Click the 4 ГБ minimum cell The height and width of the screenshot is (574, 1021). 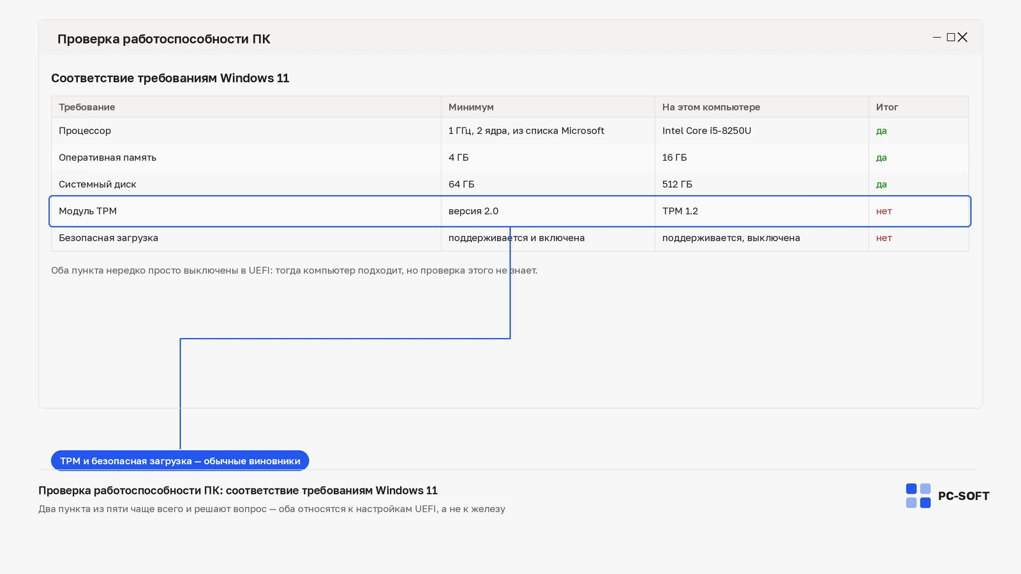click(548, 158)
